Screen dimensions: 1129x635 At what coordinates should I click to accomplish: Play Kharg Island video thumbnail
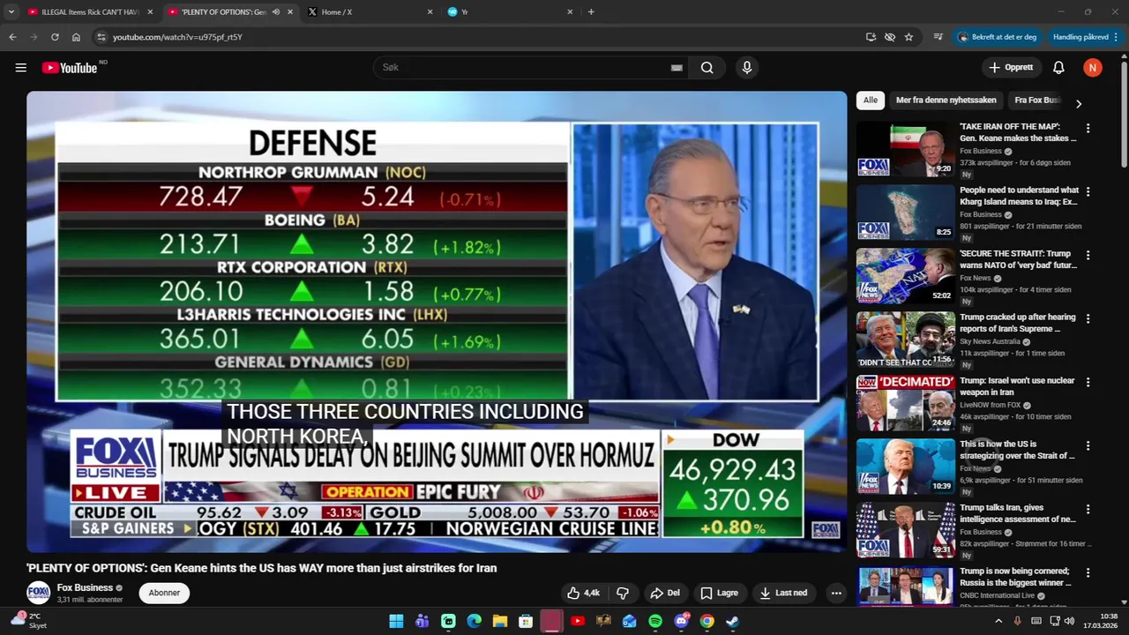(906, 213)
